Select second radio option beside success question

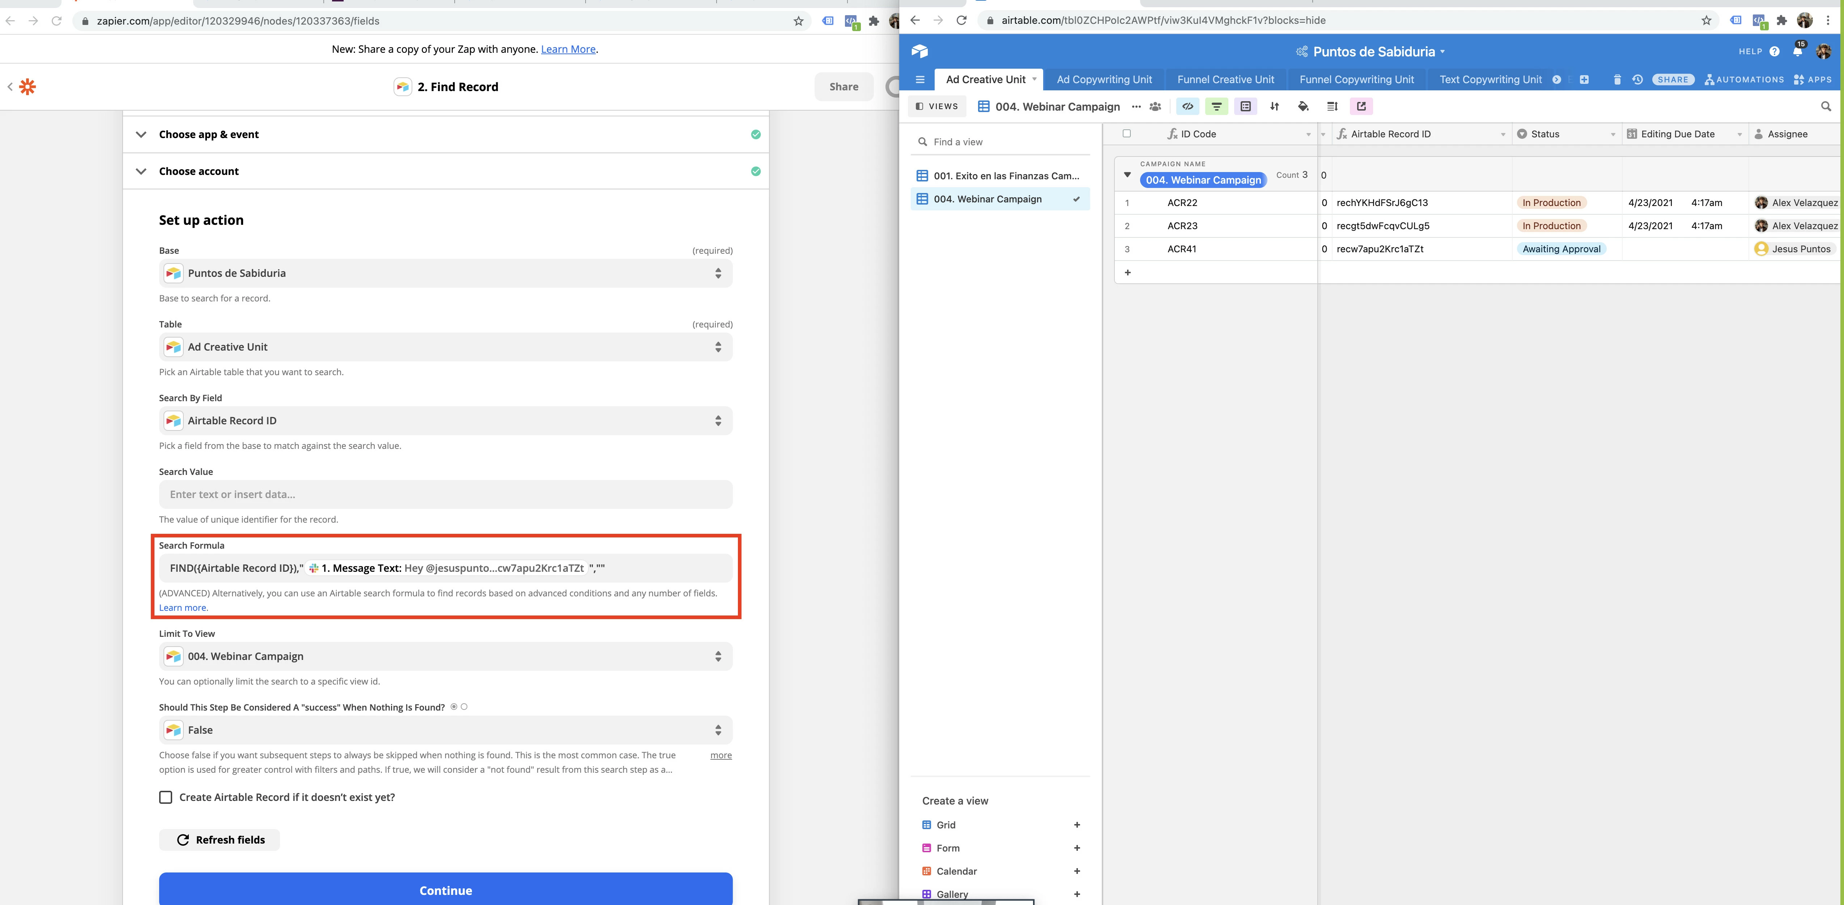click(x=464, y=707)
